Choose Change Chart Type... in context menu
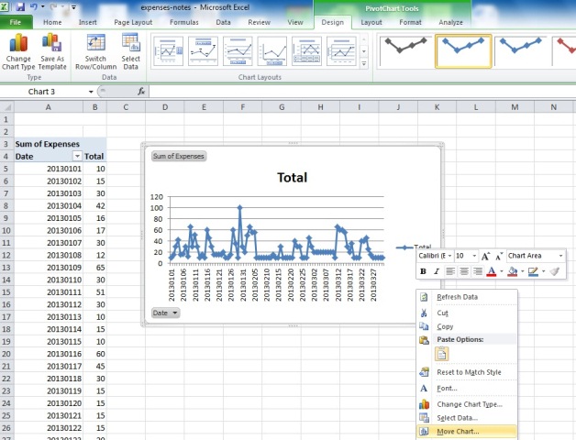 click(467, 404)
